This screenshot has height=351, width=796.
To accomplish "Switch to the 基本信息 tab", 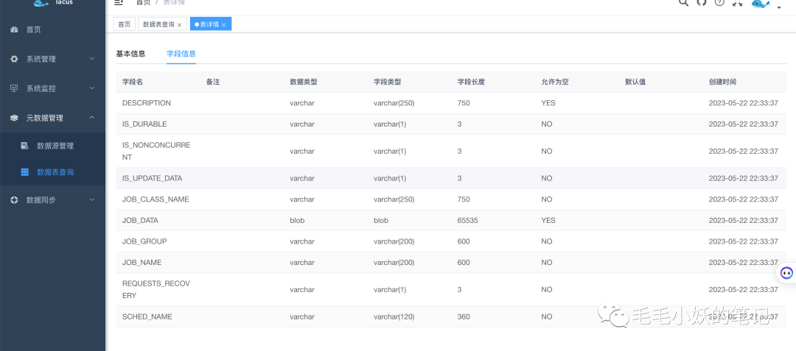I will point(130,54).
